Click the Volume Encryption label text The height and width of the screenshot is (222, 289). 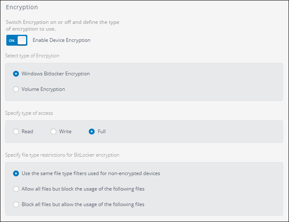[x=43, y=89]
